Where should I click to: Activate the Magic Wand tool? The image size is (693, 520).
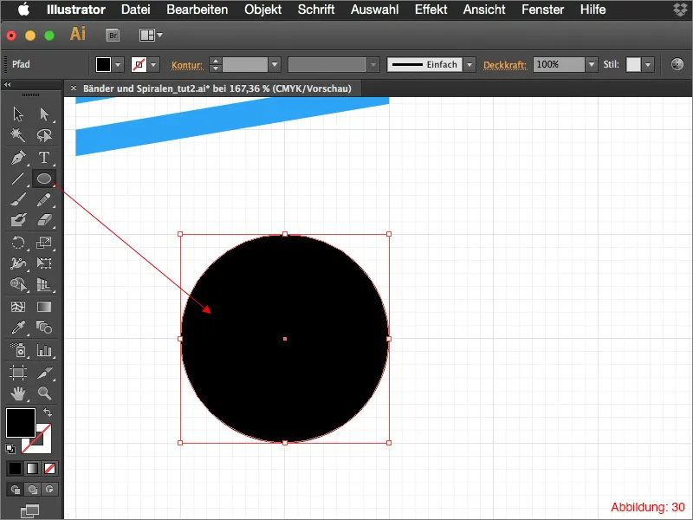17,136
